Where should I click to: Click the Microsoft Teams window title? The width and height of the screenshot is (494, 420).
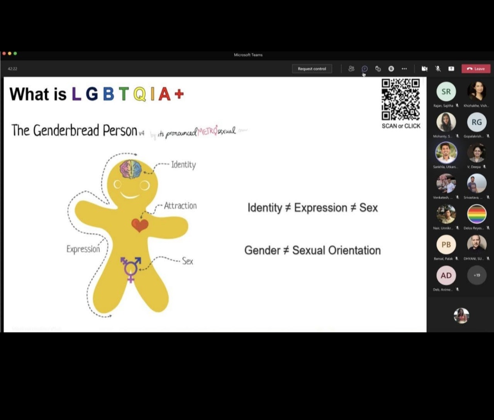[x=248, y=55]
